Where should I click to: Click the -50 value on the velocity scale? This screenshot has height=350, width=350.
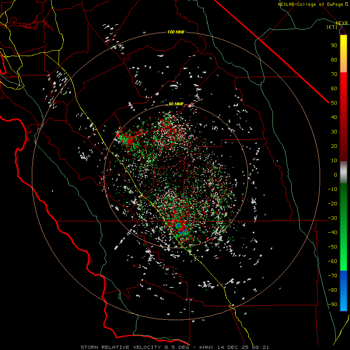pyautogui.click(x=332, y=247)
